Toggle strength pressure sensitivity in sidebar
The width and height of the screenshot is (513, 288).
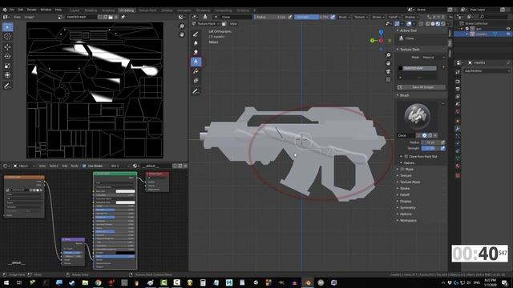pos(442,148)
